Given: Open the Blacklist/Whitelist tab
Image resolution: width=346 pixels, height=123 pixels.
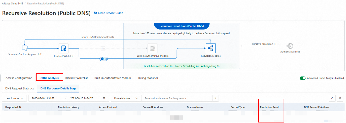Looking at the screenshot, I should (77, 78).
